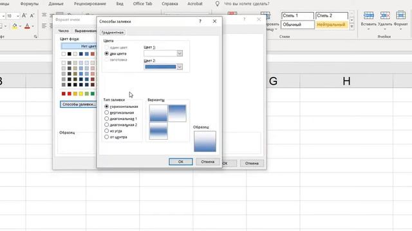Click the Вставить cells icon

[x=369, y=15]
